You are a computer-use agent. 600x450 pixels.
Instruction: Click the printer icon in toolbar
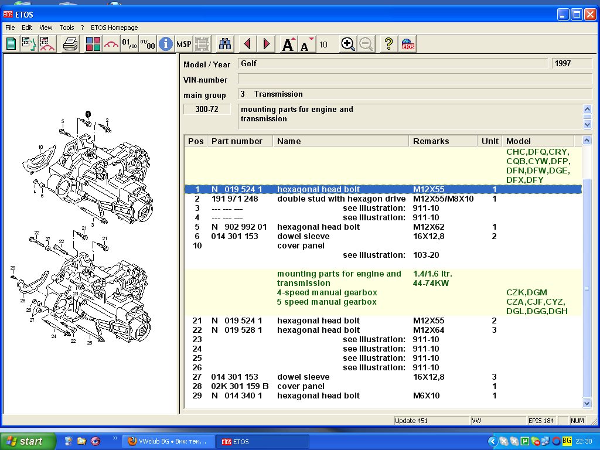click(x=70, y=44)
